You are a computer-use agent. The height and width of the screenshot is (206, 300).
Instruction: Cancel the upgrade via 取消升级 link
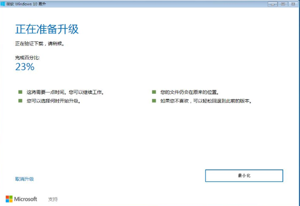24,178
